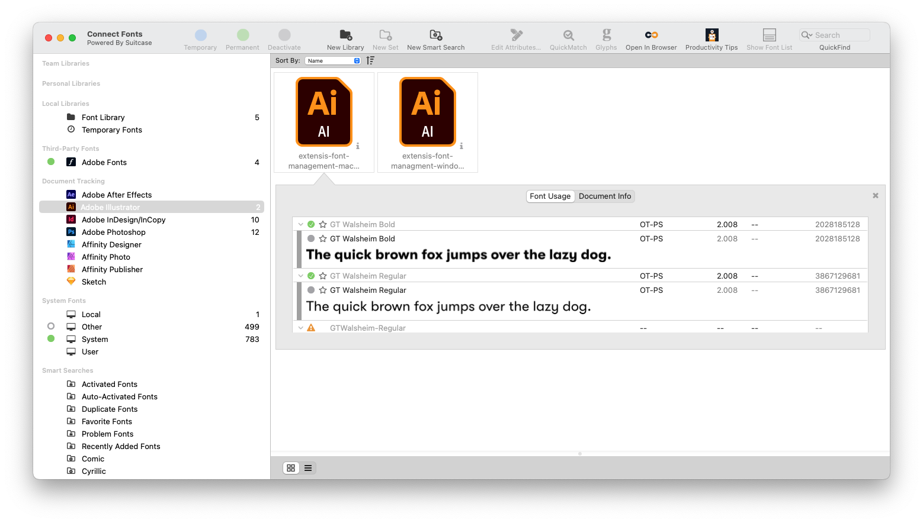Image resolution: width=923 pixels, height=523 pixels.
Task: Launch QuickMatch from the toolbar
Action: coord(568,35)
